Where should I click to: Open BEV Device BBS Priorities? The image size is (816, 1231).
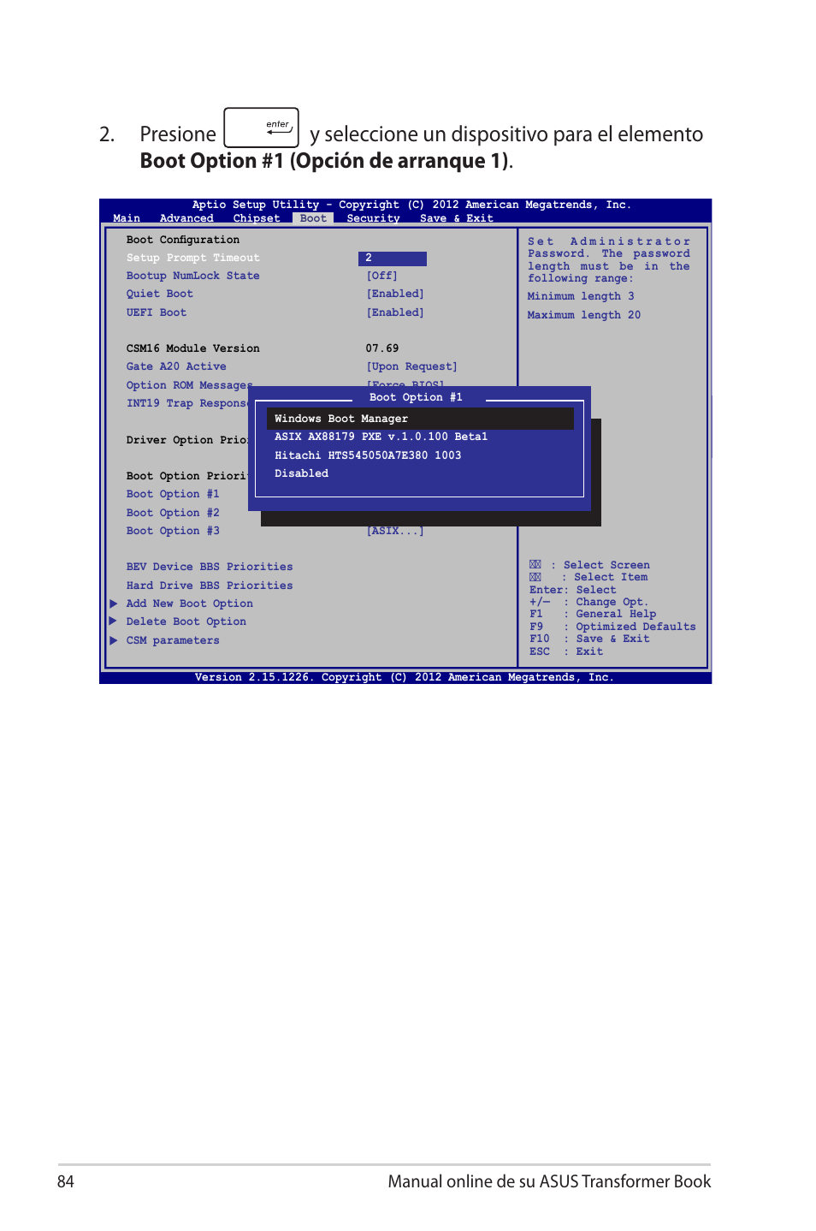tap(210, 567)
